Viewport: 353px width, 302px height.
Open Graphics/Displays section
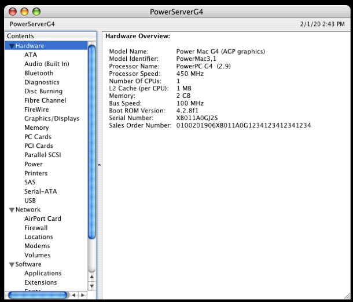click(x=52, y=119)
